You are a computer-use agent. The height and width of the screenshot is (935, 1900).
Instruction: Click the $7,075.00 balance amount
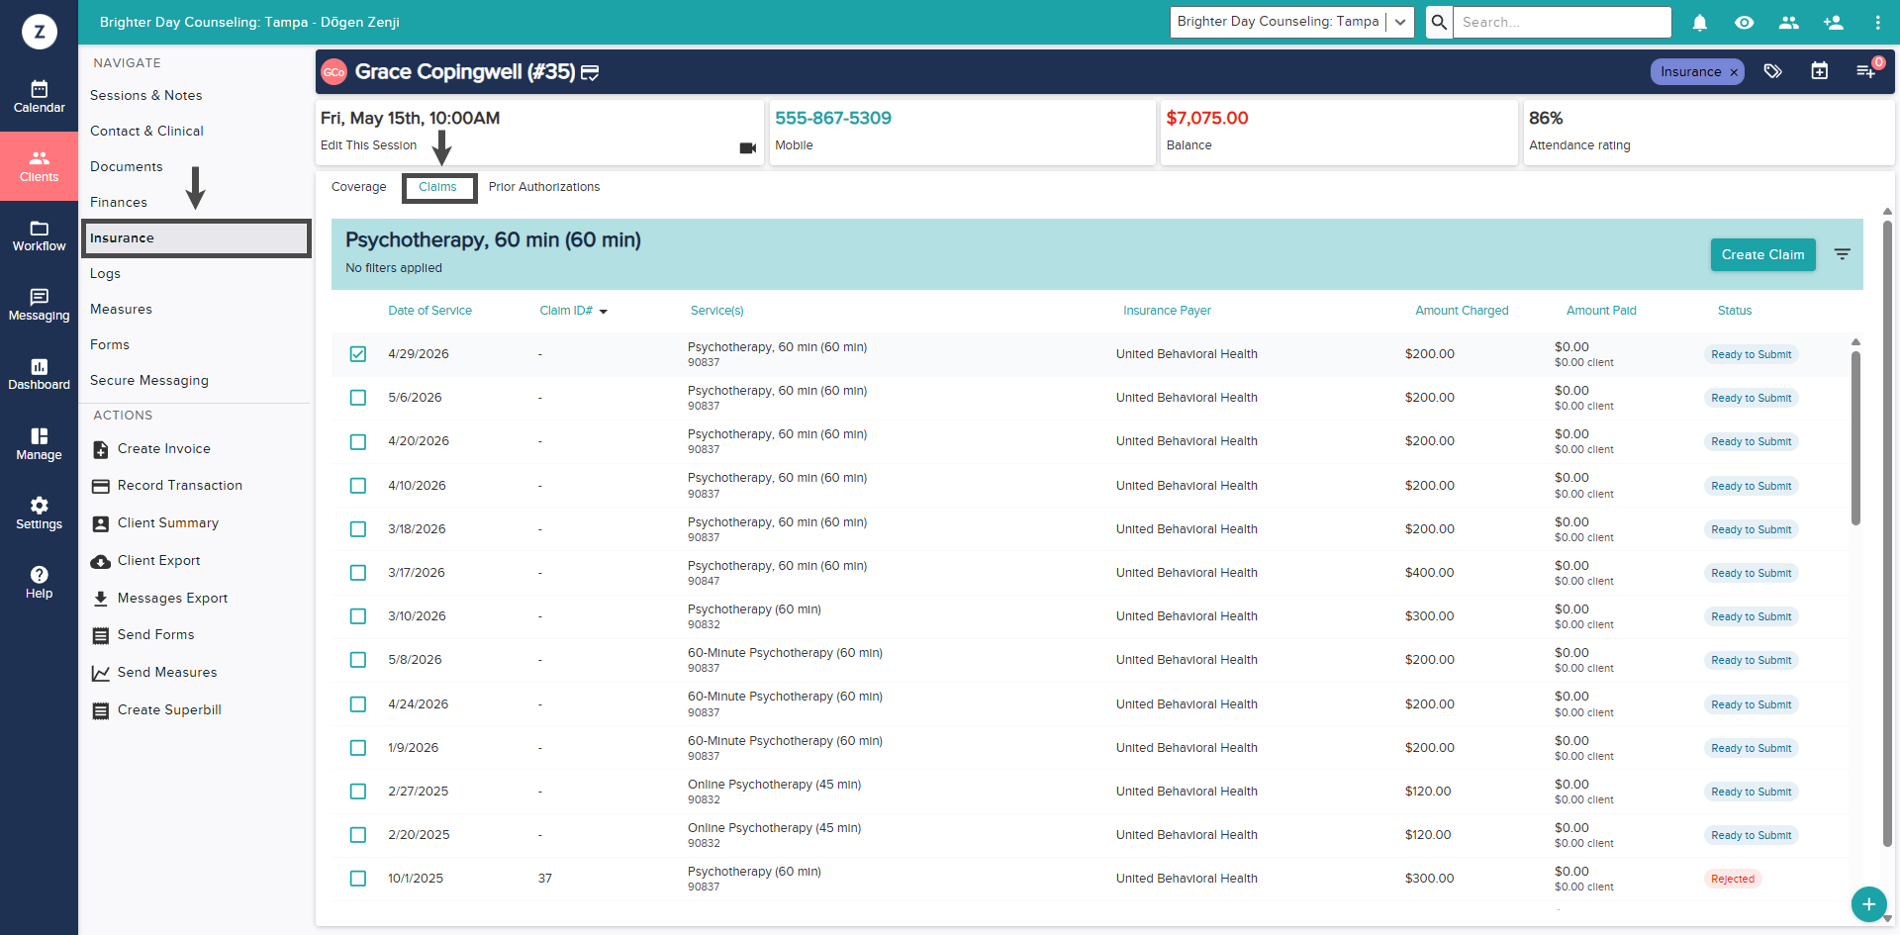(1206, 118)
